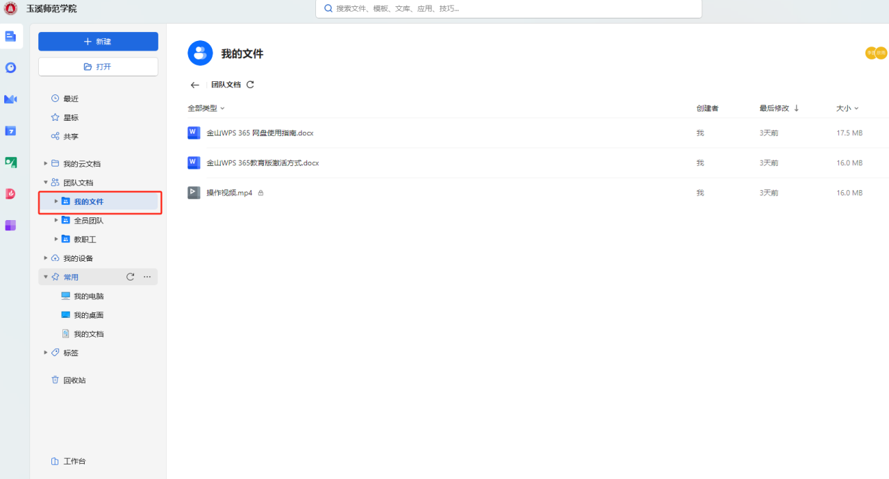Open the video meeting camera icon

[10, 99]
